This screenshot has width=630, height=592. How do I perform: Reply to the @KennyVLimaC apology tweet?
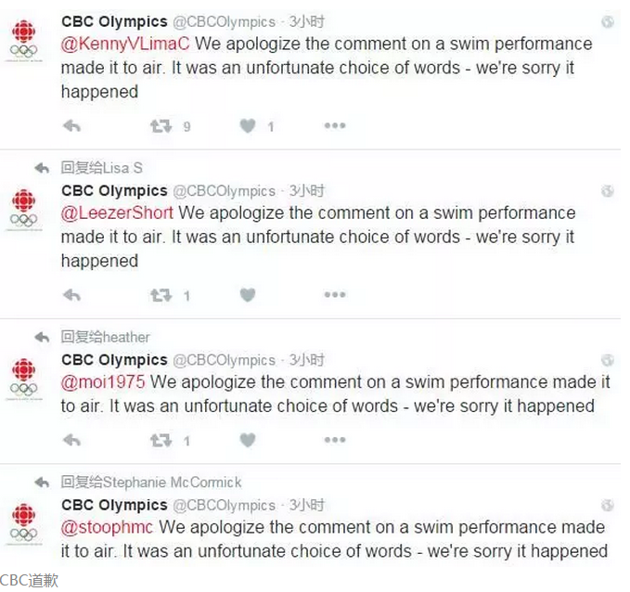click(x=72, y=126)
